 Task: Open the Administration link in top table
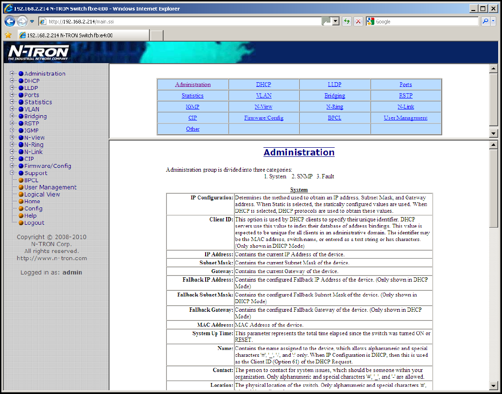[193, 85]
